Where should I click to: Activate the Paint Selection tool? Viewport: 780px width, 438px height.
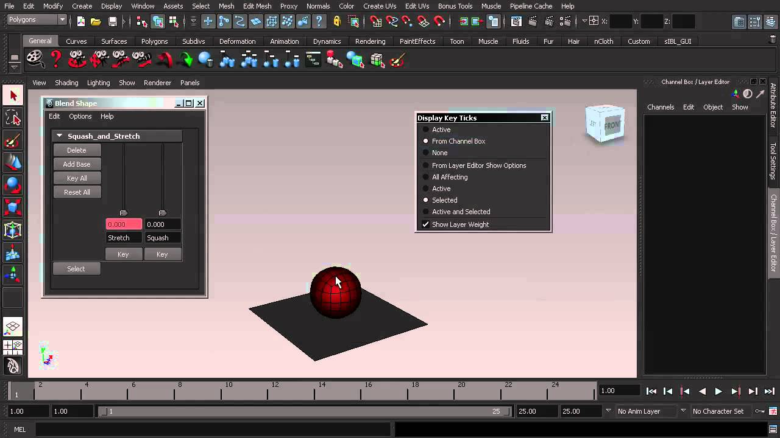(x=13, y=141)
